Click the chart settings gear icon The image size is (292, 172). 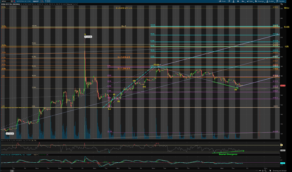pyautogui.click(x=238, y=1)
